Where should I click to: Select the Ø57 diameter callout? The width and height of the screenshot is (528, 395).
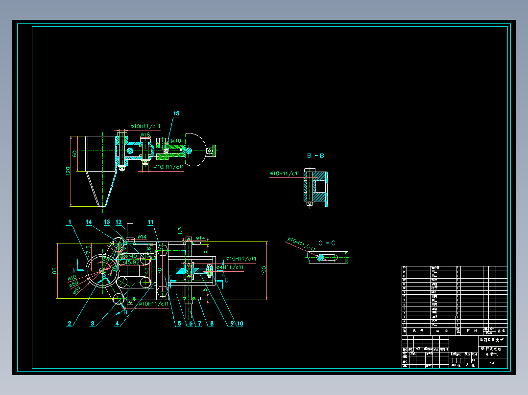pos(76,291)
